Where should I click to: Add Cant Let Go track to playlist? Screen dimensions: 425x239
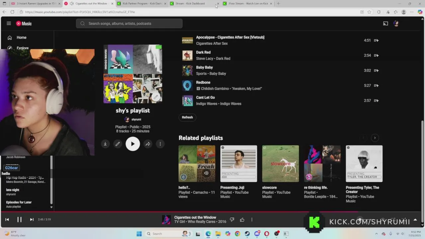tap(376, 101)
